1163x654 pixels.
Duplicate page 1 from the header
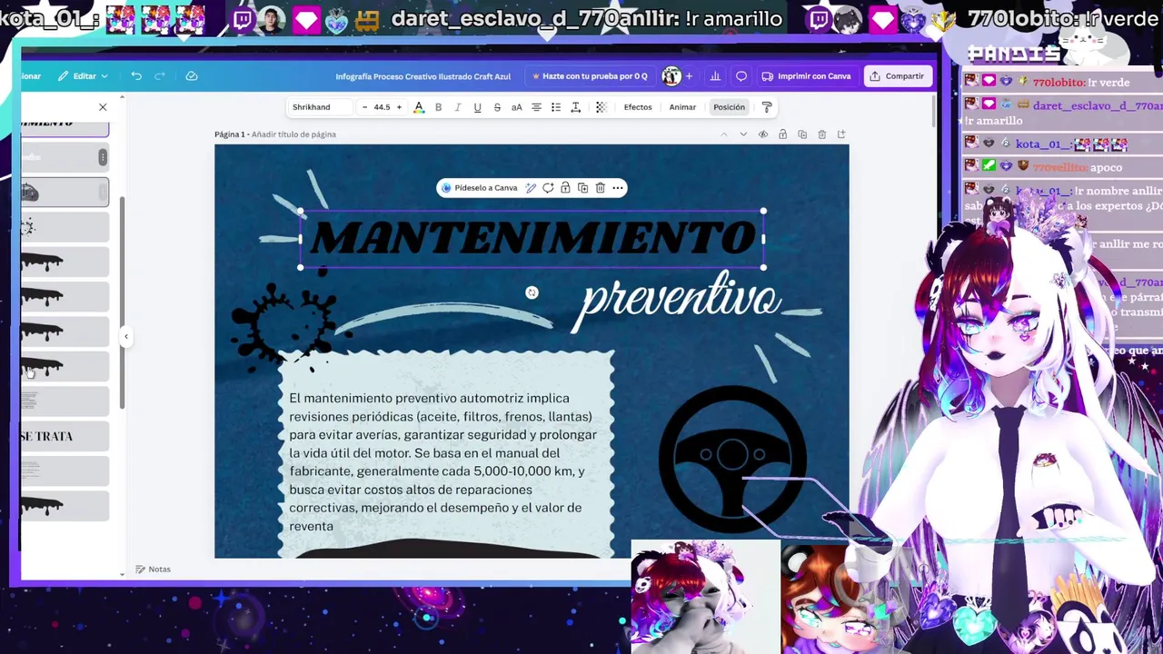click(x=802, y=134)
